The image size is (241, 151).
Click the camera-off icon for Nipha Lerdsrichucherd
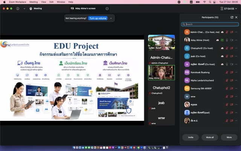232,80
